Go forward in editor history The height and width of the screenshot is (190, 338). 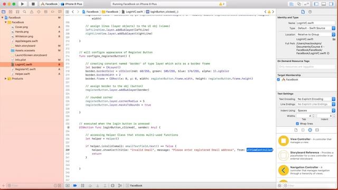[x=78, y=12]
